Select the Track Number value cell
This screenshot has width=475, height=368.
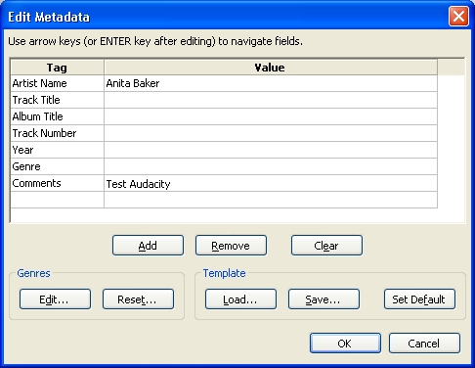[x=271, y=133]
